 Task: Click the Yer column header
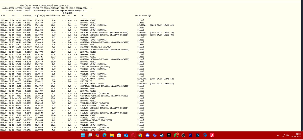[x=82, y=15]
